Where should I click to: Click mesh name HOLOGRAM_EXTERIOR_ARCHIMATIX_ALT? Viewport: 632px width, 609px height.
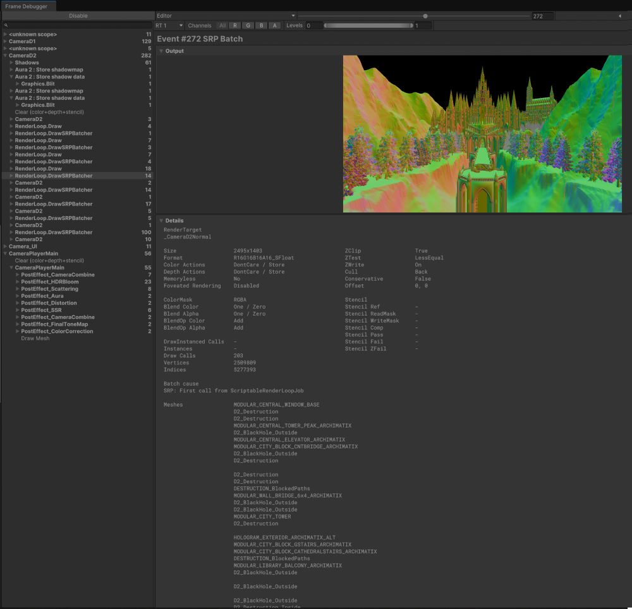pos(284,538)
